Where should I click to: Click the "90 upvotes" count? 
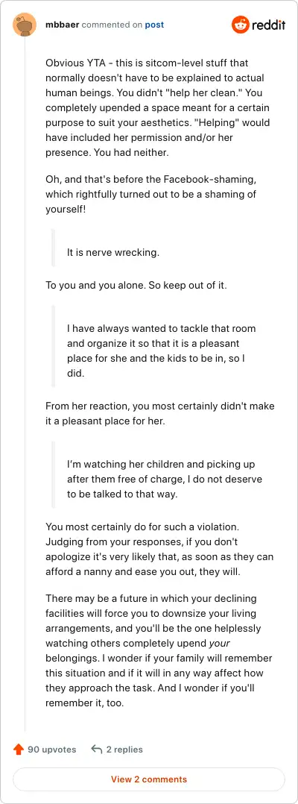pyautogui.click(x=51, y=749)
